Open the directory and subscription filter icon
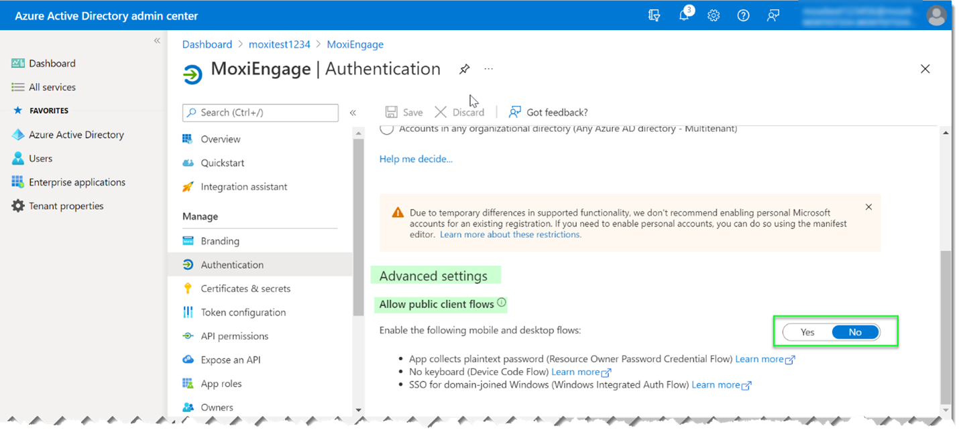Viewport: 959px width, 436px height. click(655, 15)
